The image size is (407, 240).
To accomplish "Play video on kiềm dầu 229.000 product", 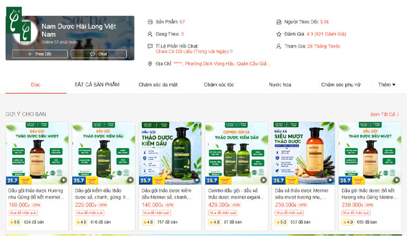I will 130,180.
